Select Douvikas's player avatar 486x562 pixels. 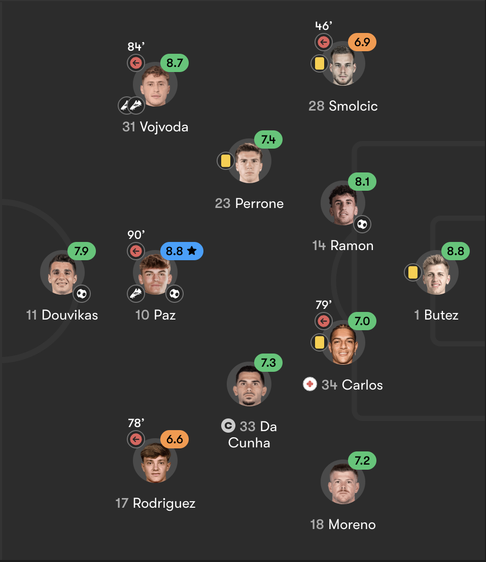tap(62, 272)
